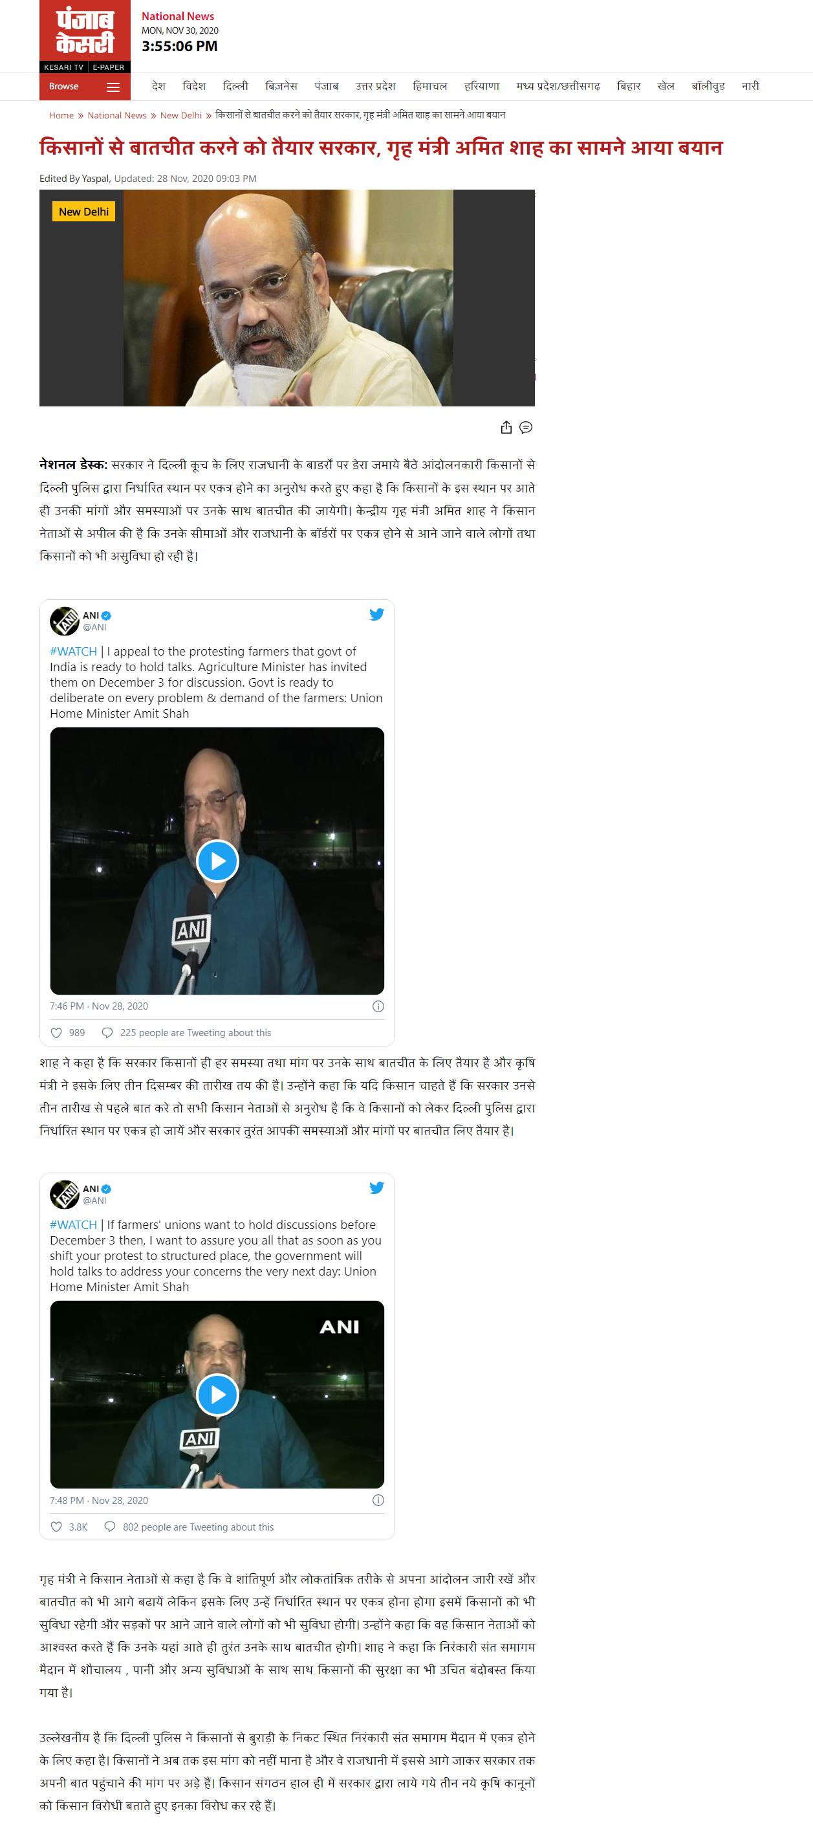The image size is (813, 1836).
Task: Click the share icon below article image
Action: [x=506, y=427]
